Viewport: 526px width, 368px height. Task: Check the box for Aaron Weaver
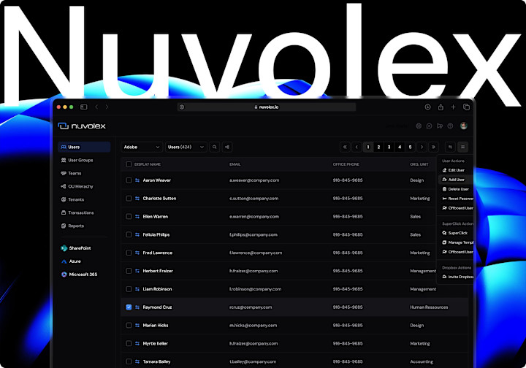point(129,180)
